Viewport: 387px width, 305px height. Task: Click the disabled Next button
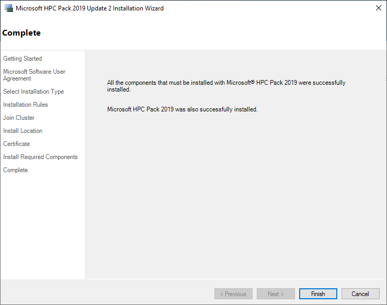(x=276, y=293)
